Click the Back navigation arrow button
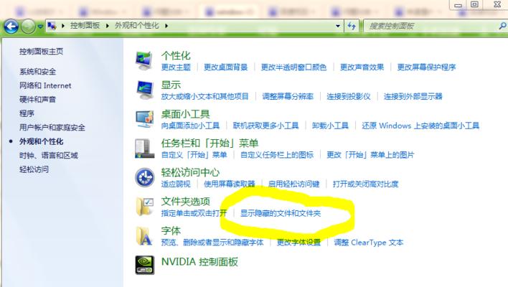 11,27
